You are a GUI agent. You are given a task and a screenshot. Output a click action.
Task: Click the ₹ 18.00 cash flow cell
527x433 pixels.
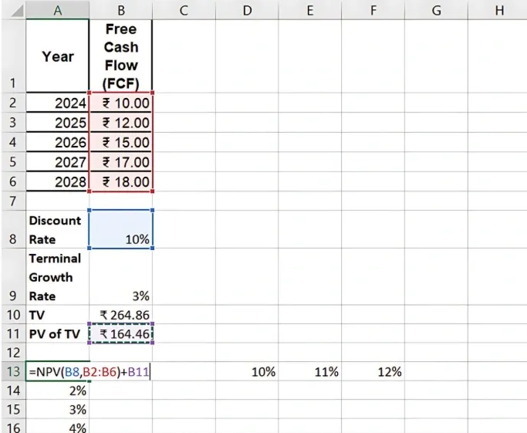121,182
